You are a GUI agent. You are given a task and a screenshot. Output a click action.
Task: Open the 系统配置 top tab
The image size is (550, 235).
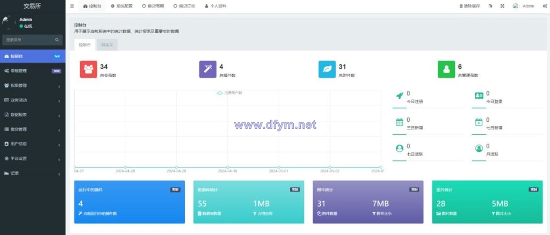[122, 6]
